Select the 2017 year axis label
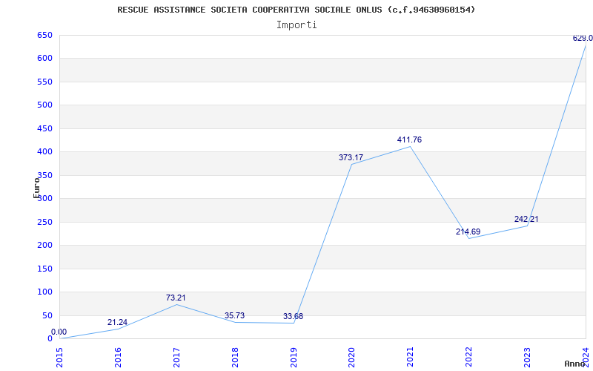Viewport: 593px width, 371px height. coord(176,357)
